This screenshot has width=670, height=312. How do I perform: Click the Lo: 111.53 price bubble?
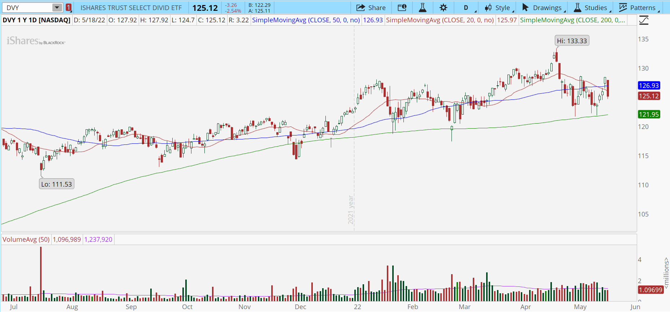coord(56,184)
